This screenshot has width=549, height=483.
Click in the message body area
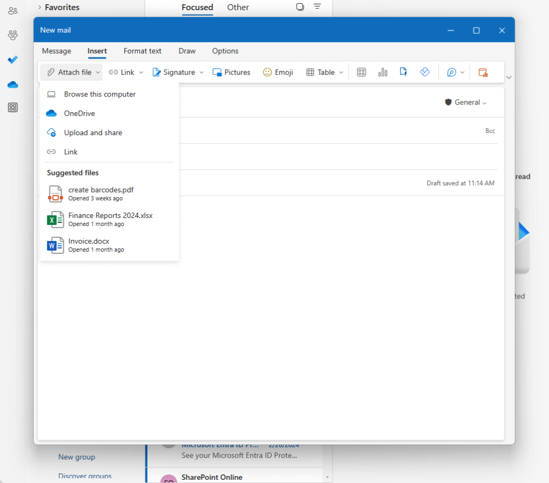pos(271,317)
